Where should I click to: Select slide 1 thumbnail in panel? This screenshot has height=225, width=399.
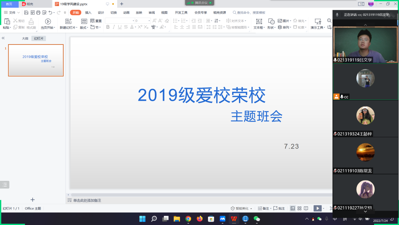pos(36,60)
